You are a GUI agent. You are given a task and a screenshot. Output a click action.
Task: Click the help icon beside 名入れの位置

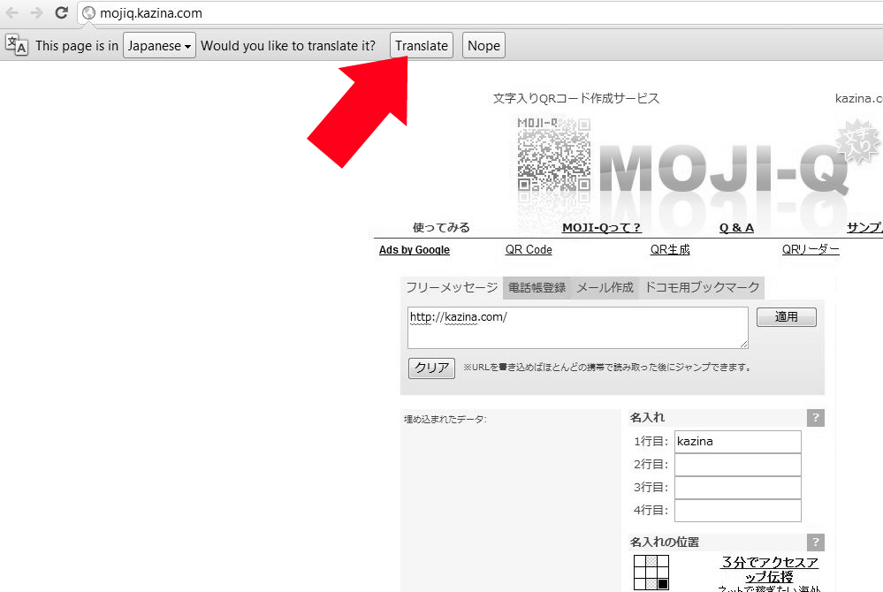[x=815, y=542]
